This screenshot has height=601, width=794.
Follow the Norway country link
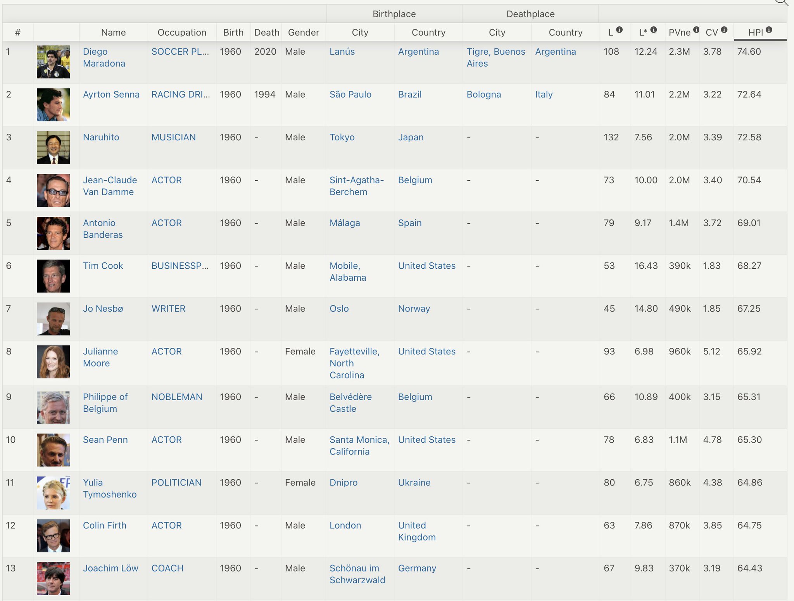point(414,309)
